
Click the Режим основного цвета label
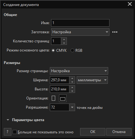(28, 50)
